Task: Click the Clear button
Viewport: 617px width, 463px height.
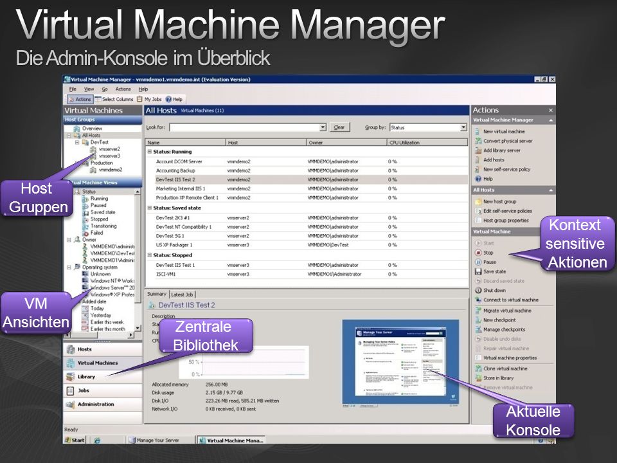Action: click(339, 127)
